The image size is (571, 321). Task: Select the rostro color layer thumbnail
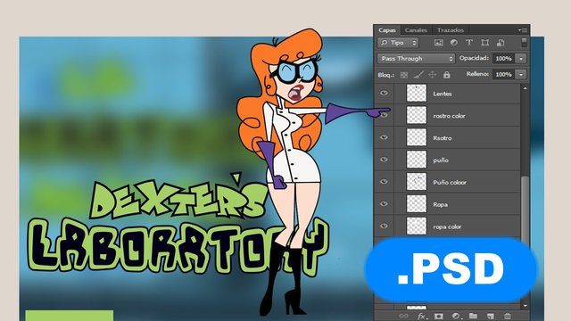coord(417,115)
